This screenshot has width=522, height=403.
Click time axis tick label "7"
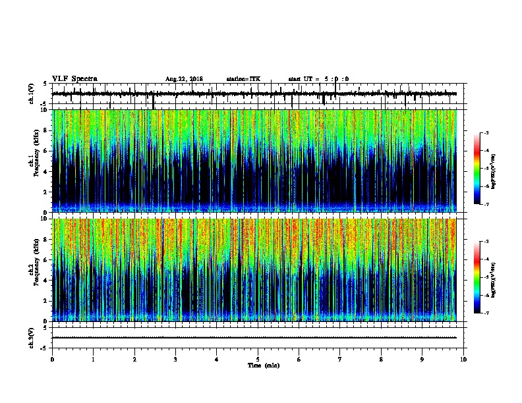(340, 360)
